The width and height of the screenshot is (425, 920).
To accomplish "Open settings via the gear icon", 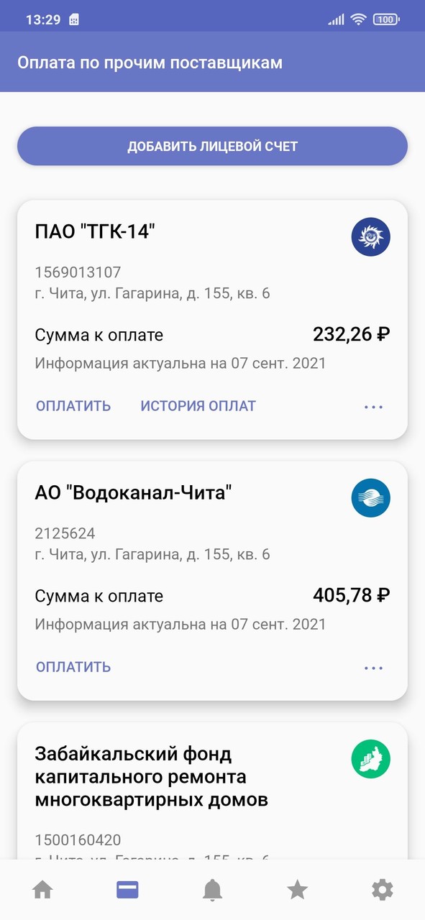I will pos(382,890).
